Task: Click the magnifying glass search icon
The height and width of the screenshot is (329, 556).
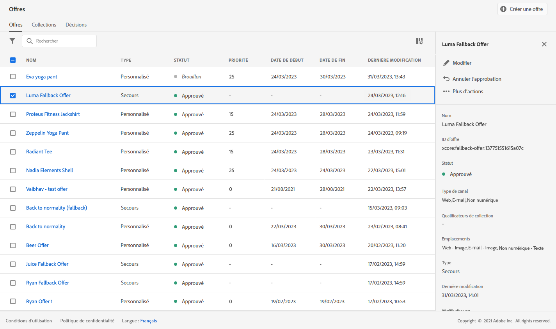Action: point(30,41)
